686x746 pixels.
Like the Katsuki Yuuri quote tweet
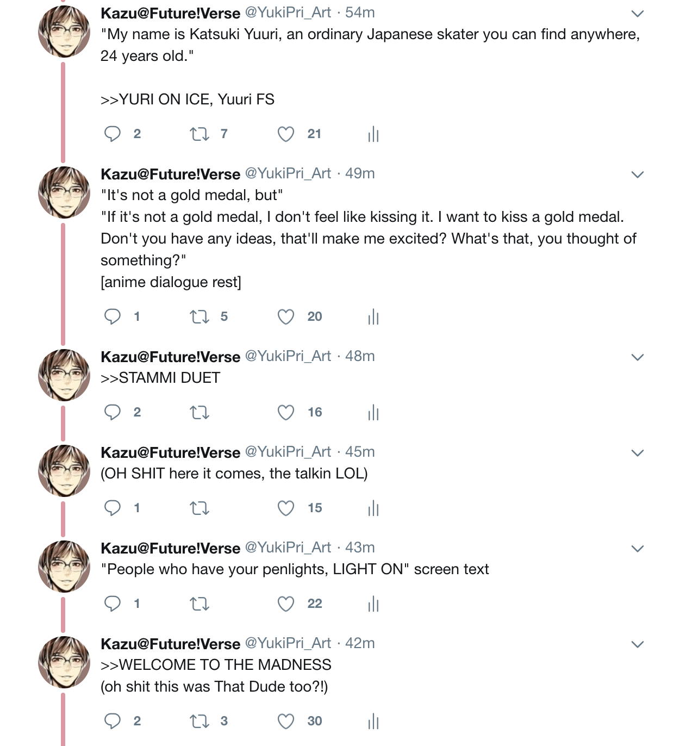286,134
